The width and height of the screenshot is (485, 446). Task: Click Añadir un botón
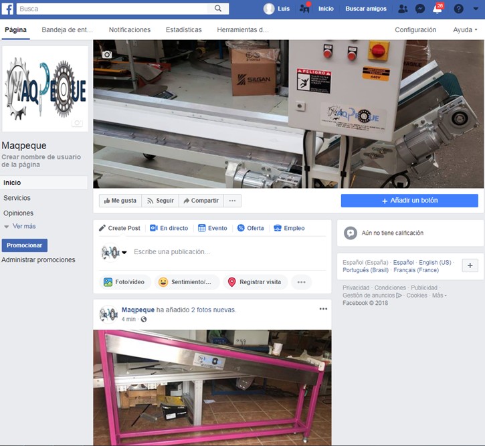coord(409,201)
